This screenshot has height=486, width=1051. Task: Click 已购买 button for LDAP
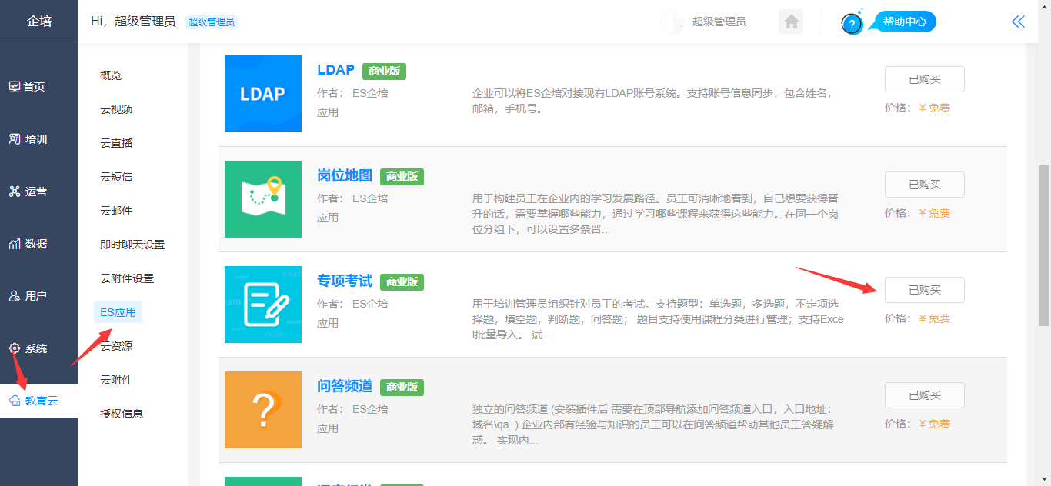924,79
